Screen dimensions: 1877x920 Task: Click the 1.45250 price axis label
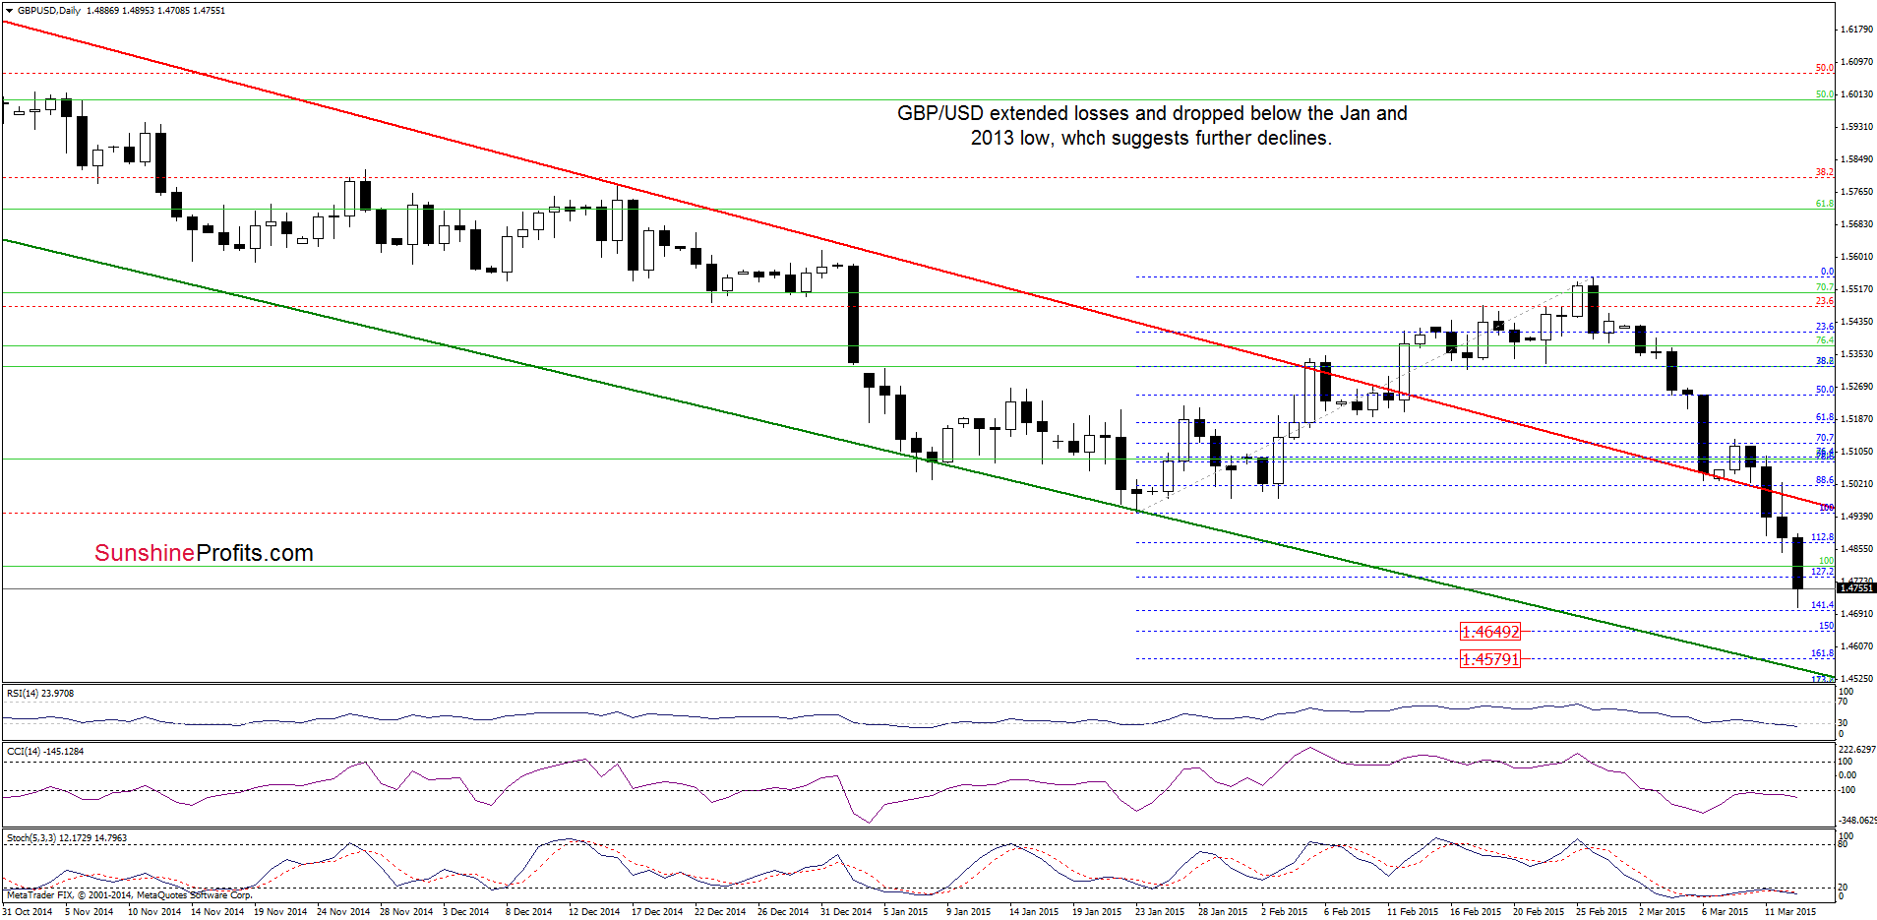point(1856,679)
